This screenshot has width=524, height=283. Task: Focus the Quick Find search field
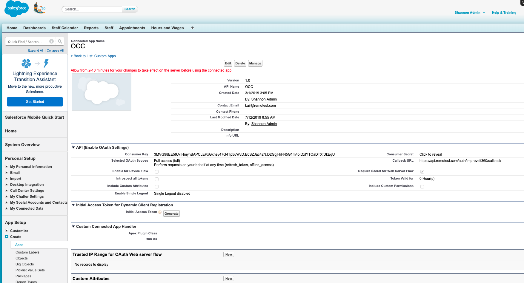point(30,41)
